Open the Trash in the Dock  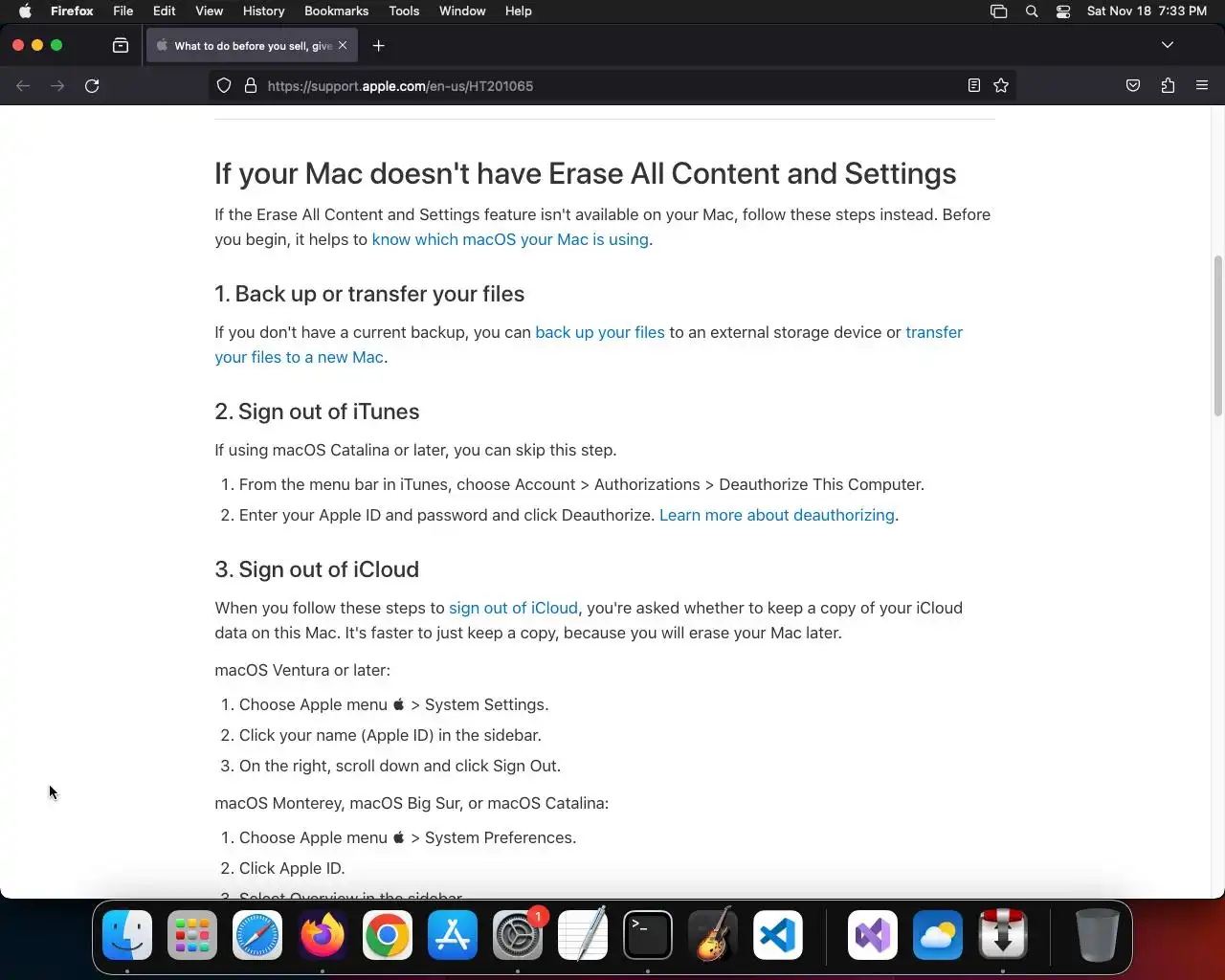click(1097, 935)
